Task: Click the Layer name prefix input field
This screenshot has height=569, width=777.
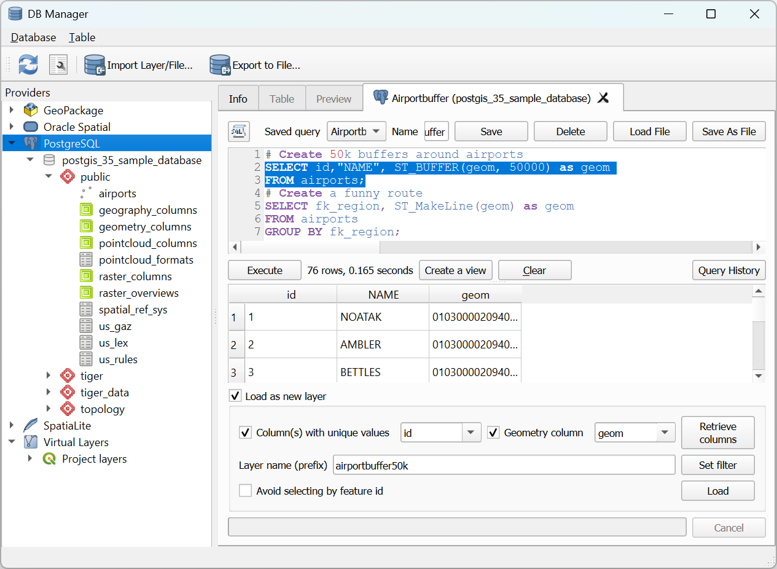Action: pyautogui.click(x=504, y=465)
